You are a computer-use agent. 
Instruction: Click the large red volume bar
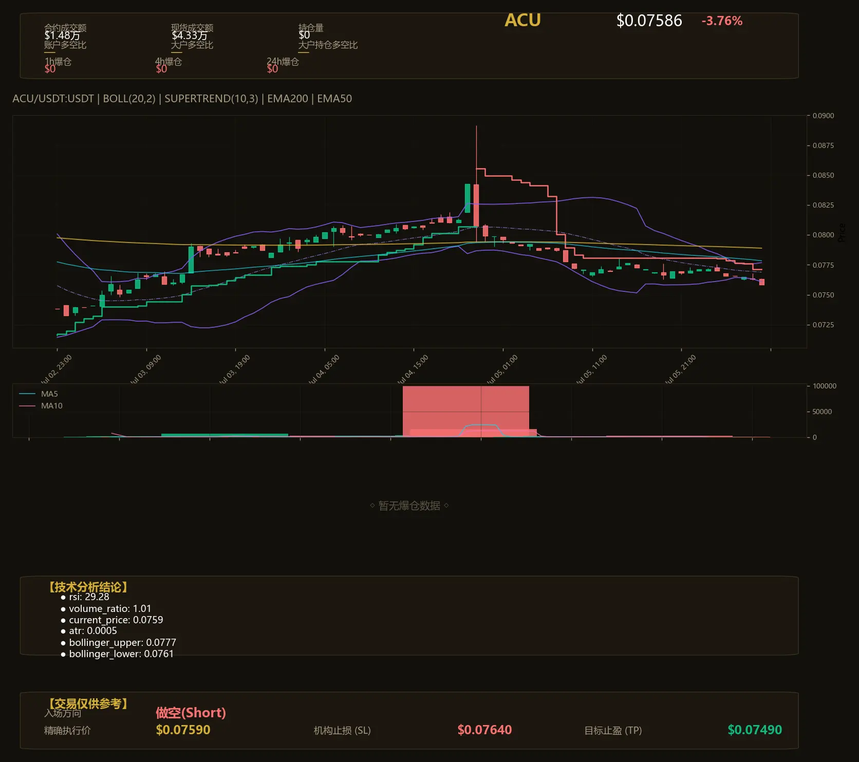465,411
